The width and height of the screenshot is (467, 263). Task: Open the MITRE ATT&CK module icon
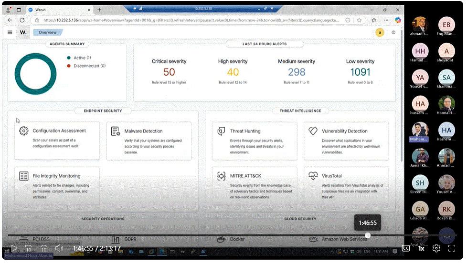click(x=221, y=176)
